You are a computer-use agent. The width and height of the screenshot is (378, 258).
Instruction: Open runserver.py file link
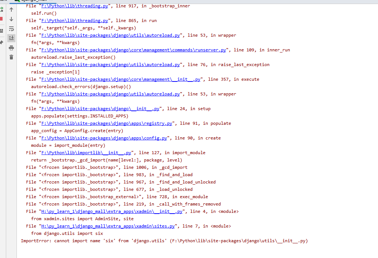pos(134,50)
